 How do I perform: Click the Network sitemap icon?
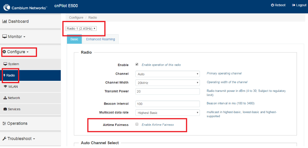click(x=5, y=98)
